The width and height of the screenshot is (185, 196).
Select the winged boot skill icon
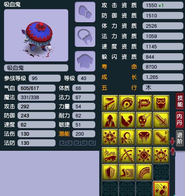click(127, 172)
